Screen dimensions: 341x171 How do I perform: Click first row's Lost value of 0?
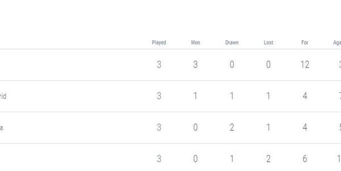point(268,65)
